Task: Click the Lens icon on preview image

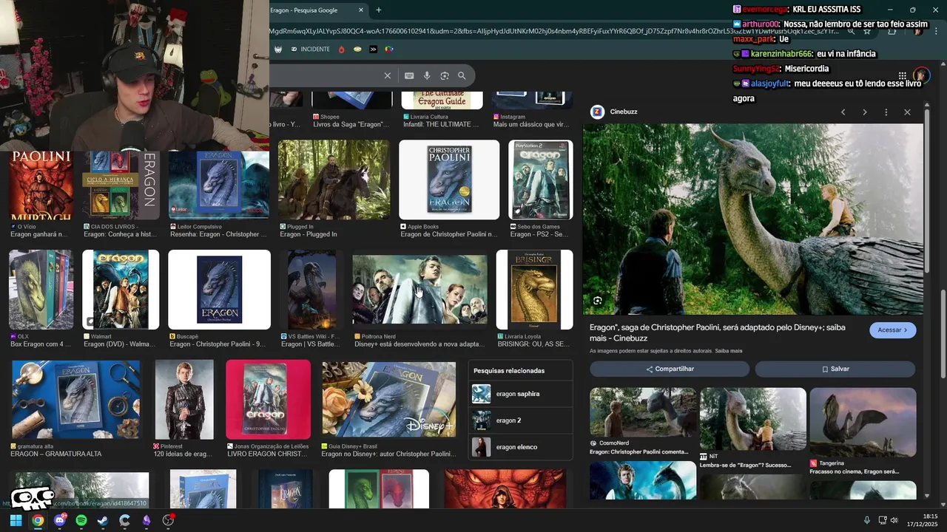Action: (597, 300)
